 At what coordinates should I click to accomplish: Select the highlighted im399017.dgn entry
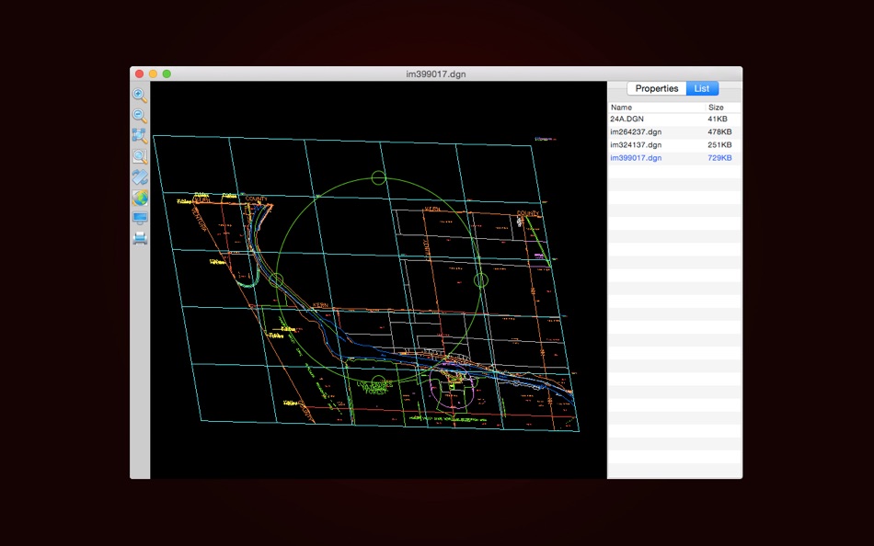click(x=636, y=158)
